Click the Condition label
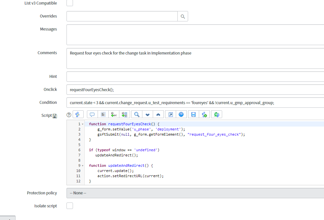This screenshot has width=324, height=220. (48, 103)
